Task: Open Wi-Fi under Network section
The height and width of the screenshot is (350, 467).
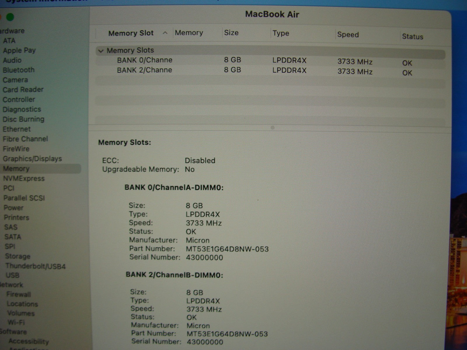Action: tap(16, 322)
